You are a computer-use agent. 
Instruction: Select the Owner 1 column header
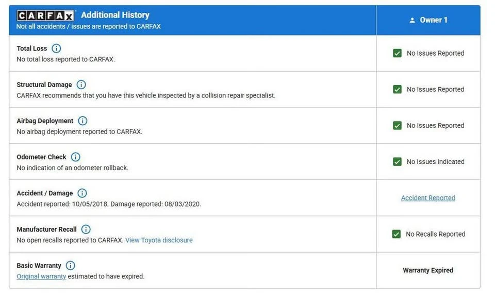click(428, 20)
